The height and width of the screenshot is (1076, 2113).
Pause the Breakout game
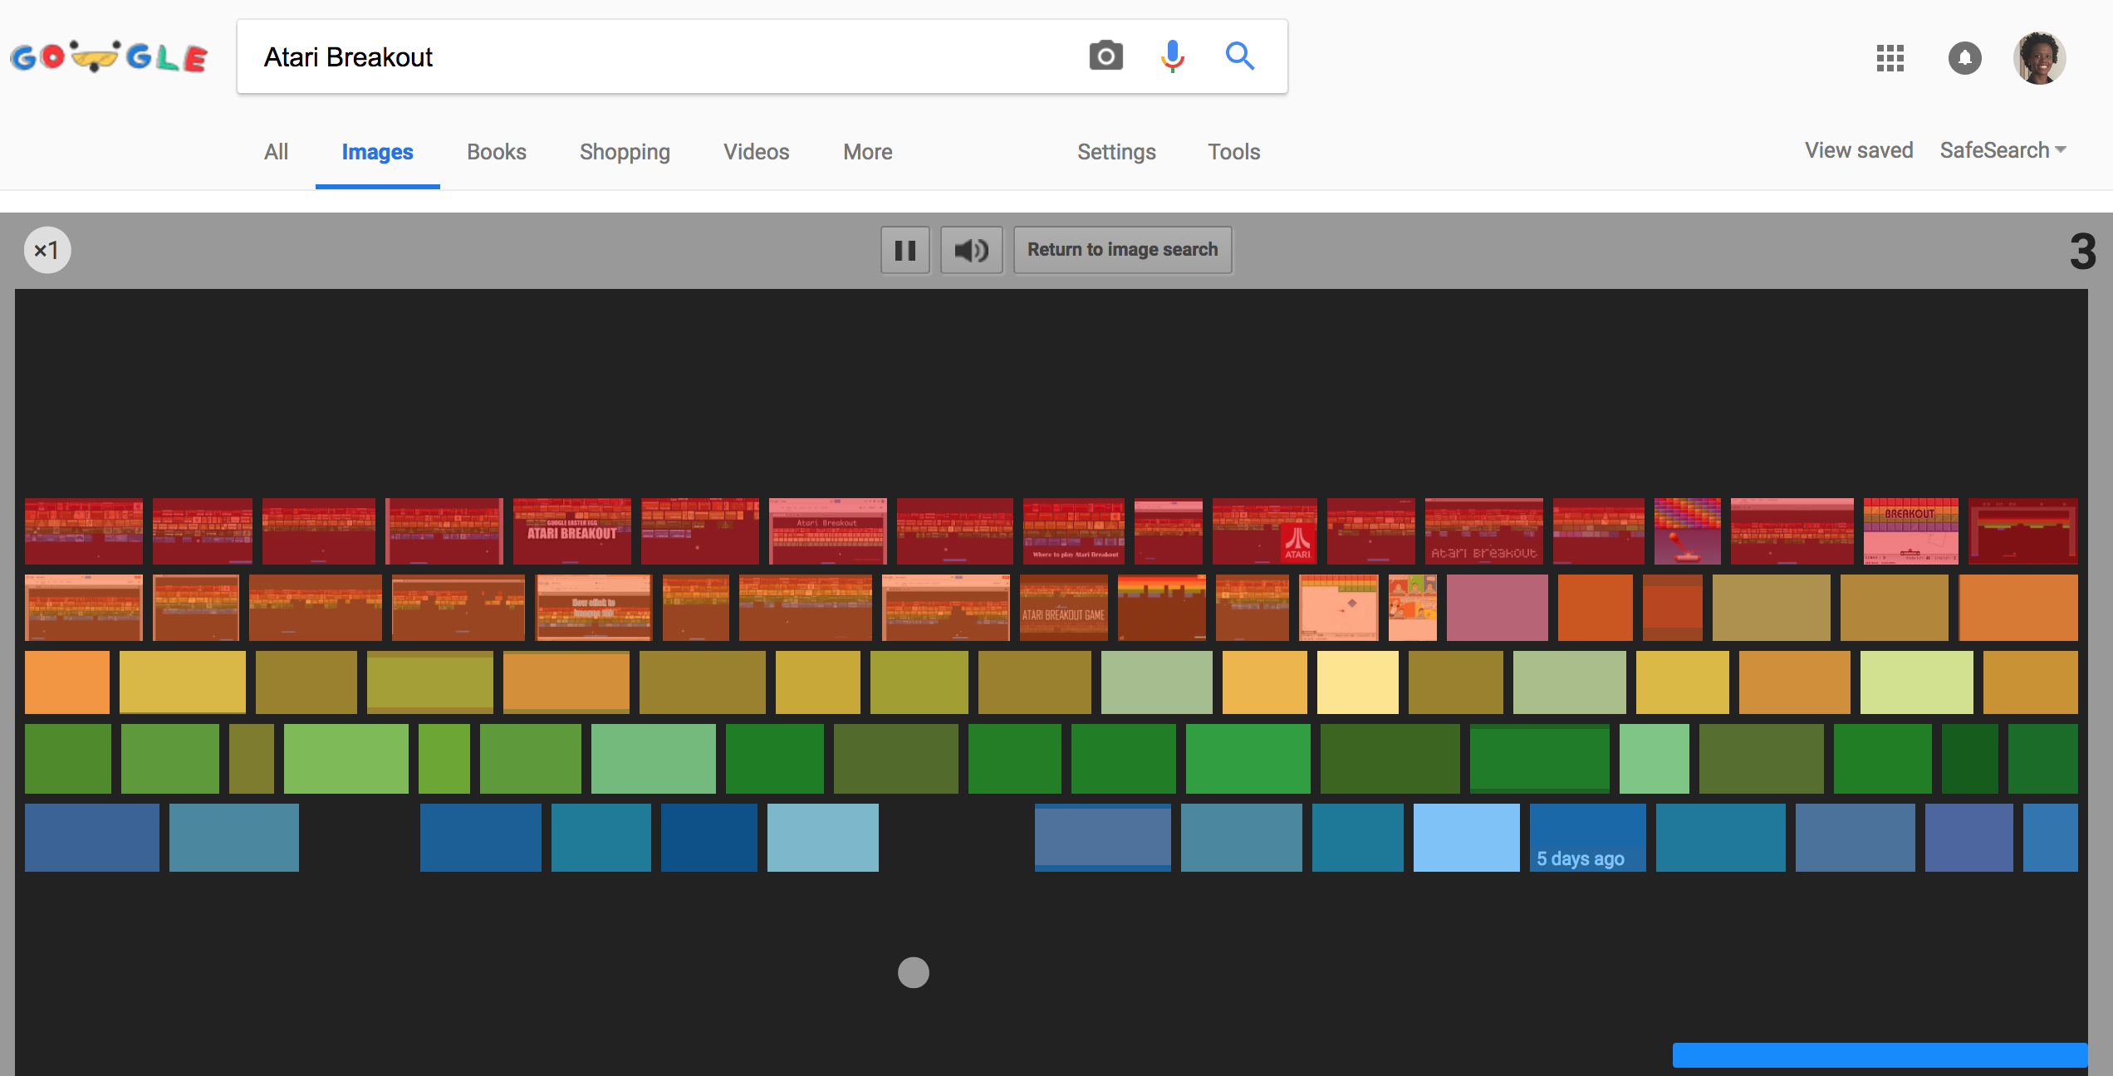click(905, 250)
